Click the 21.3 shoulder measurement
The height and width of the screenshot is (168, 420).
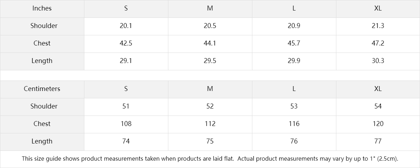pos(378,26)
